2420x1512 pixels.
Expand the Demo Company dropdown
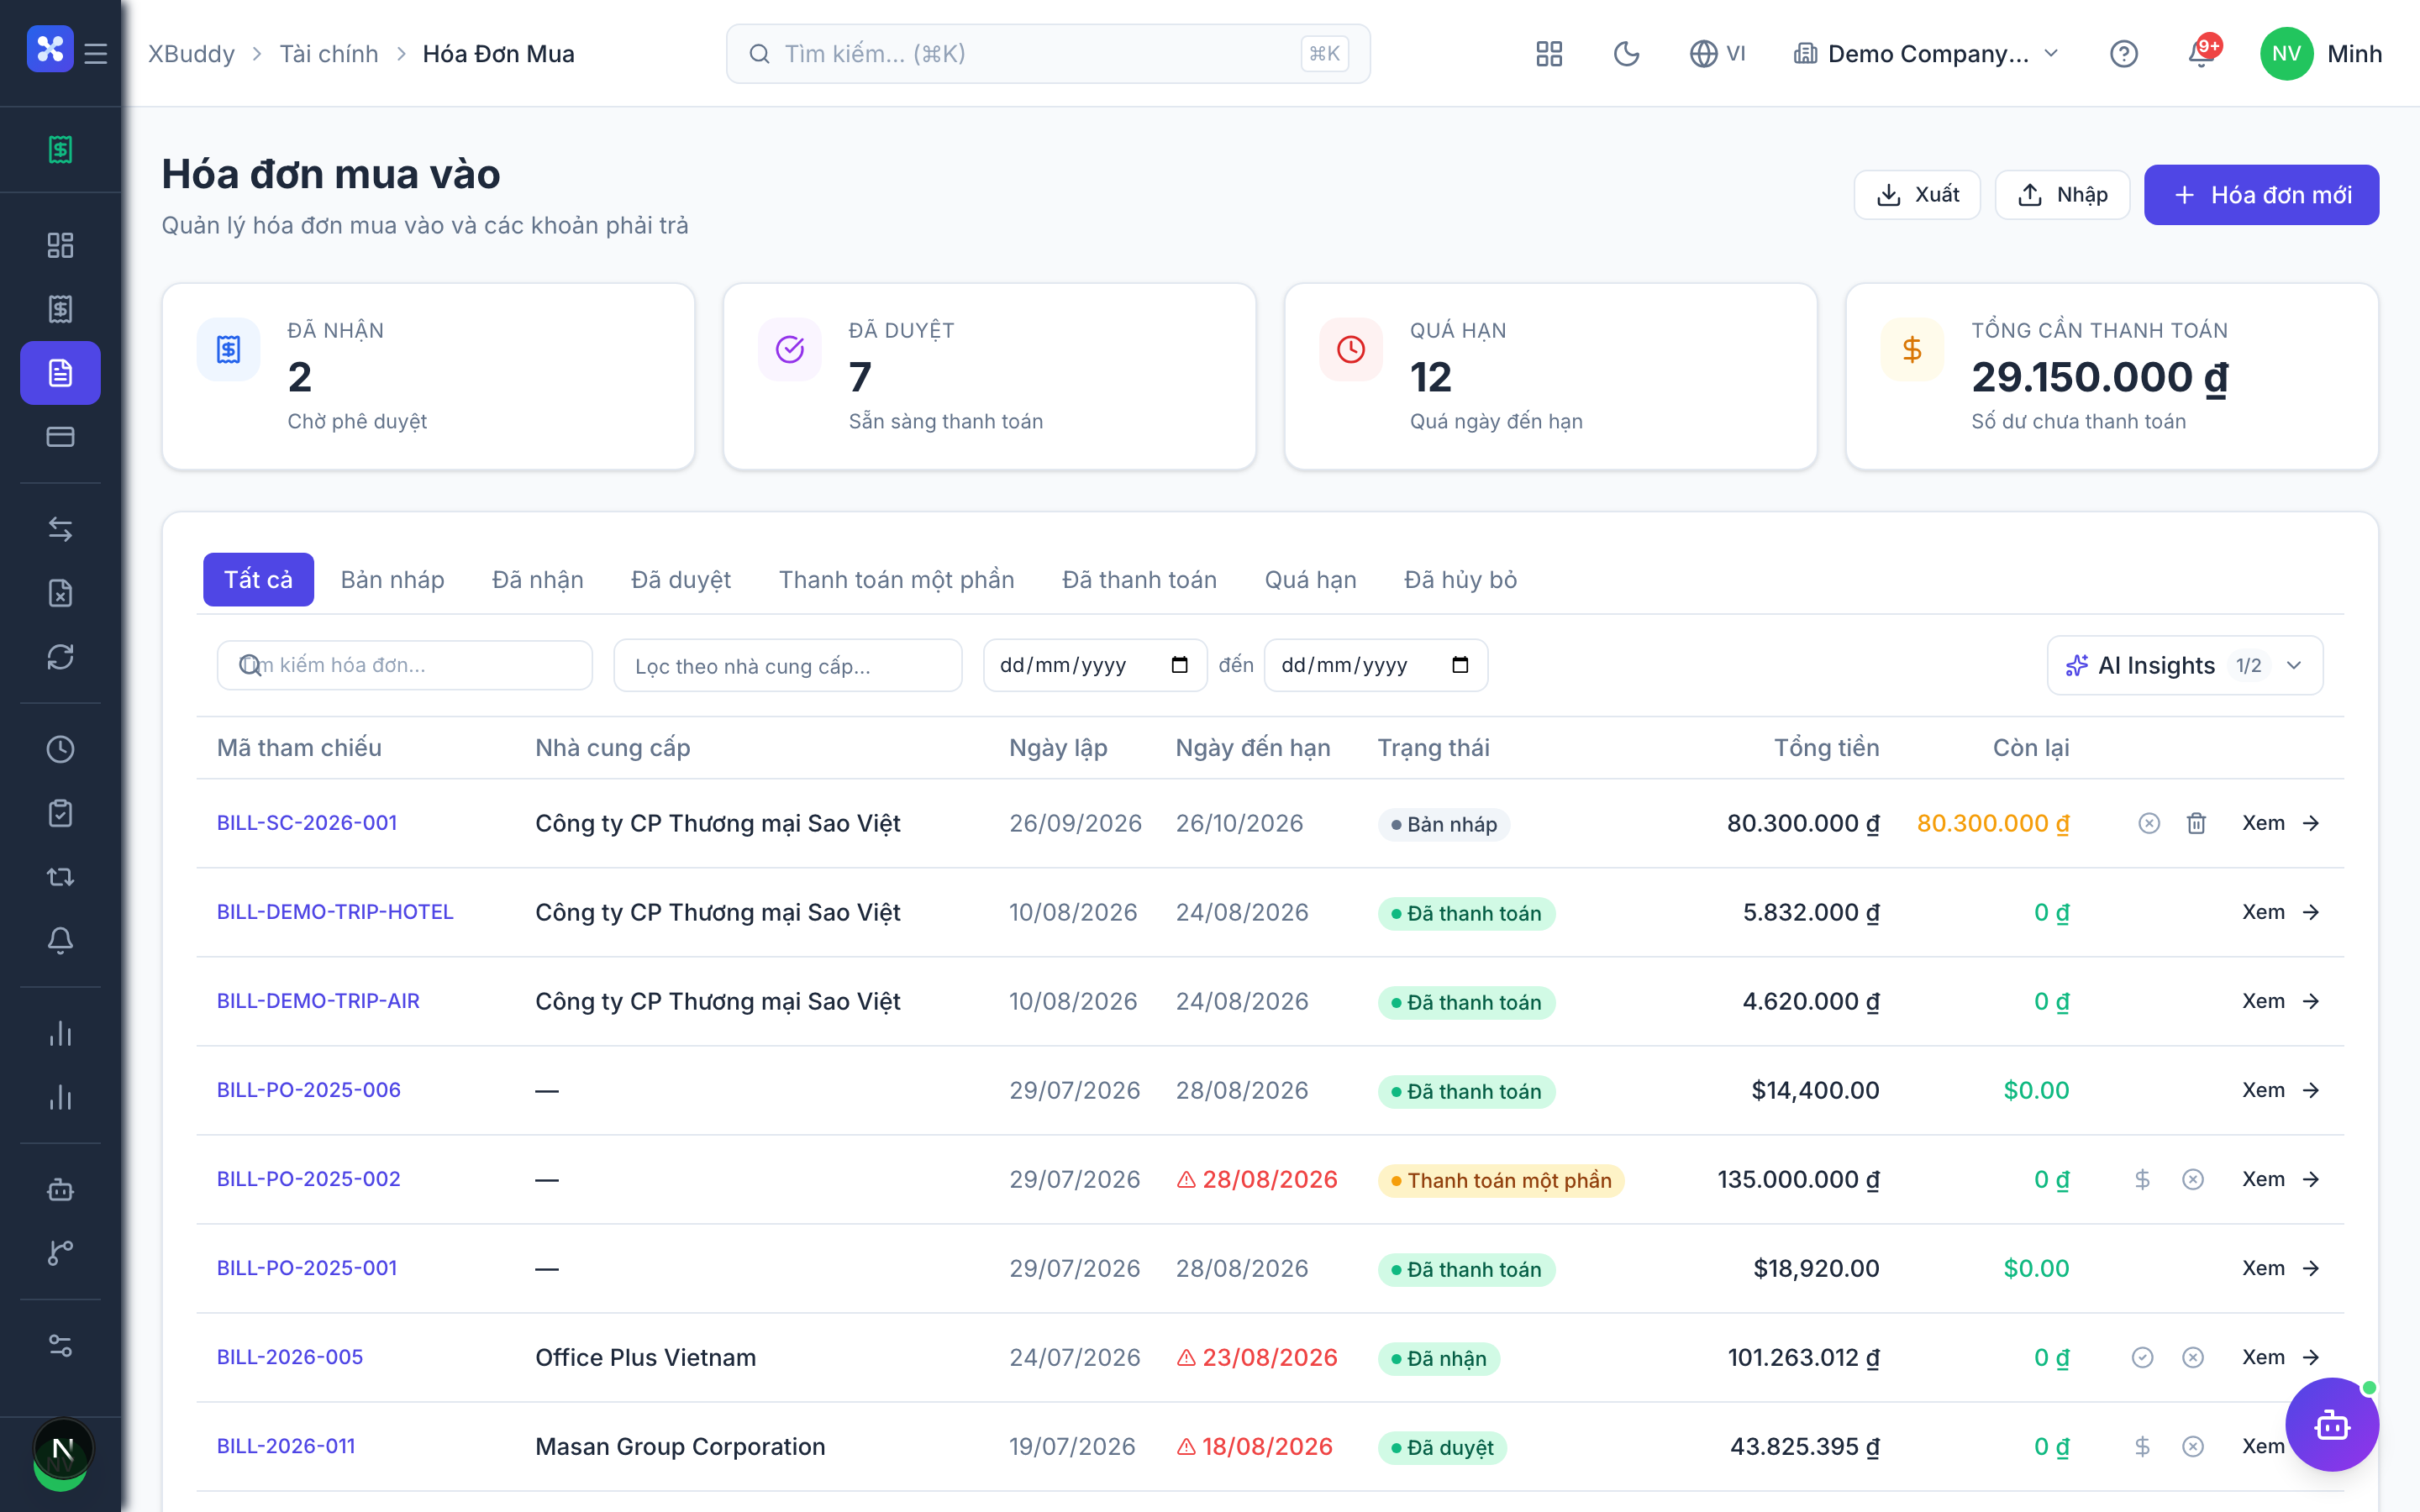point(1926,53)
